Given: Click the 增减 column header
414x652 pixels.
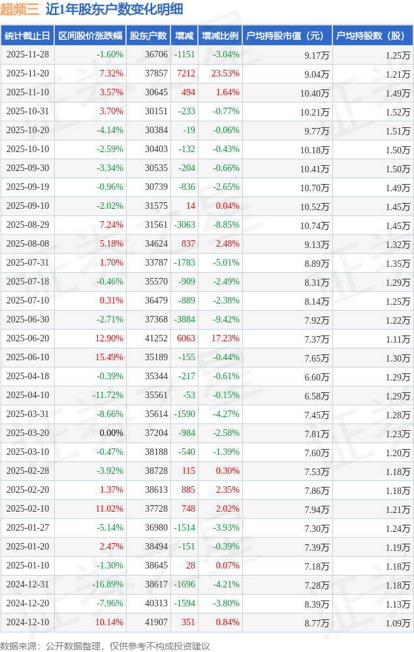Looking at the screenshot, I should point(184,36).
